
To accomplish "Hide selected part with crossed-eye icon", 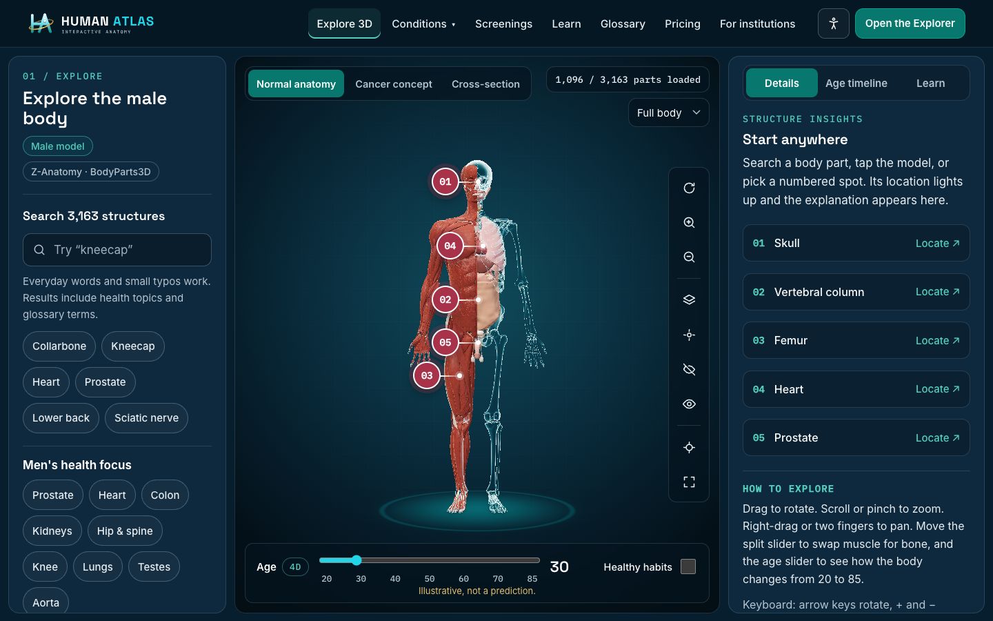I will 689,369.
